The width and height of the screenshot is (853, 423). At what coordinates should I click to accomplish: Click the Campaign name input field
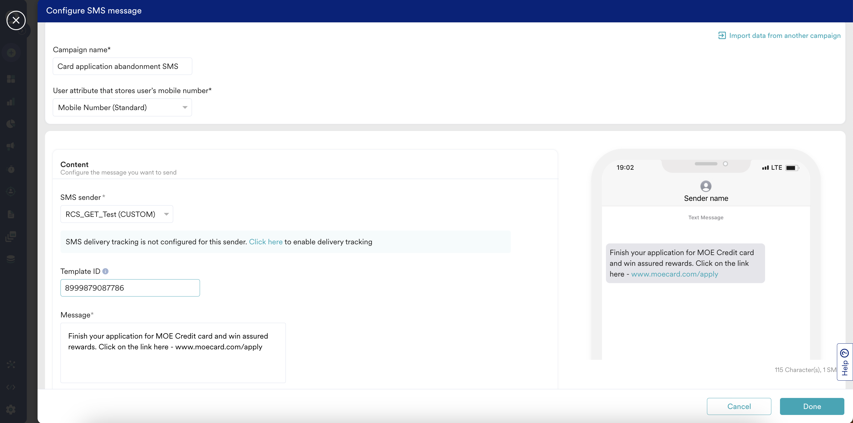tap(122, 66)
